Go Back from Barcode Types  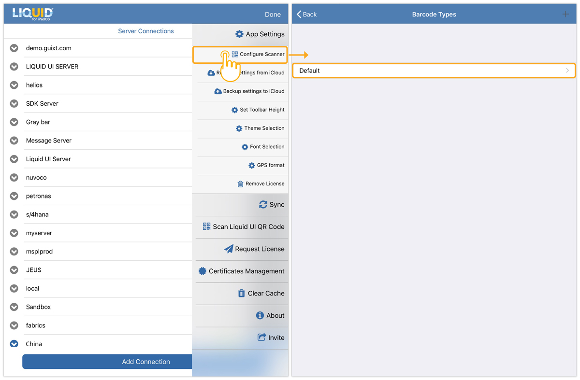tap(307, 14)
